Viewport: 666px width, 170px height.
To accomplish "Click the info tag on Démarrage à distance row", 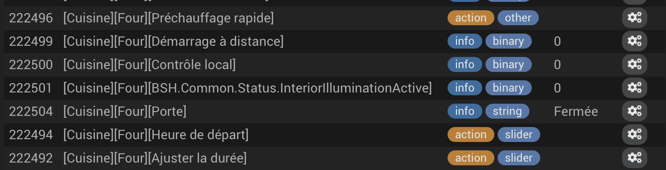I will tap(464, 41).
